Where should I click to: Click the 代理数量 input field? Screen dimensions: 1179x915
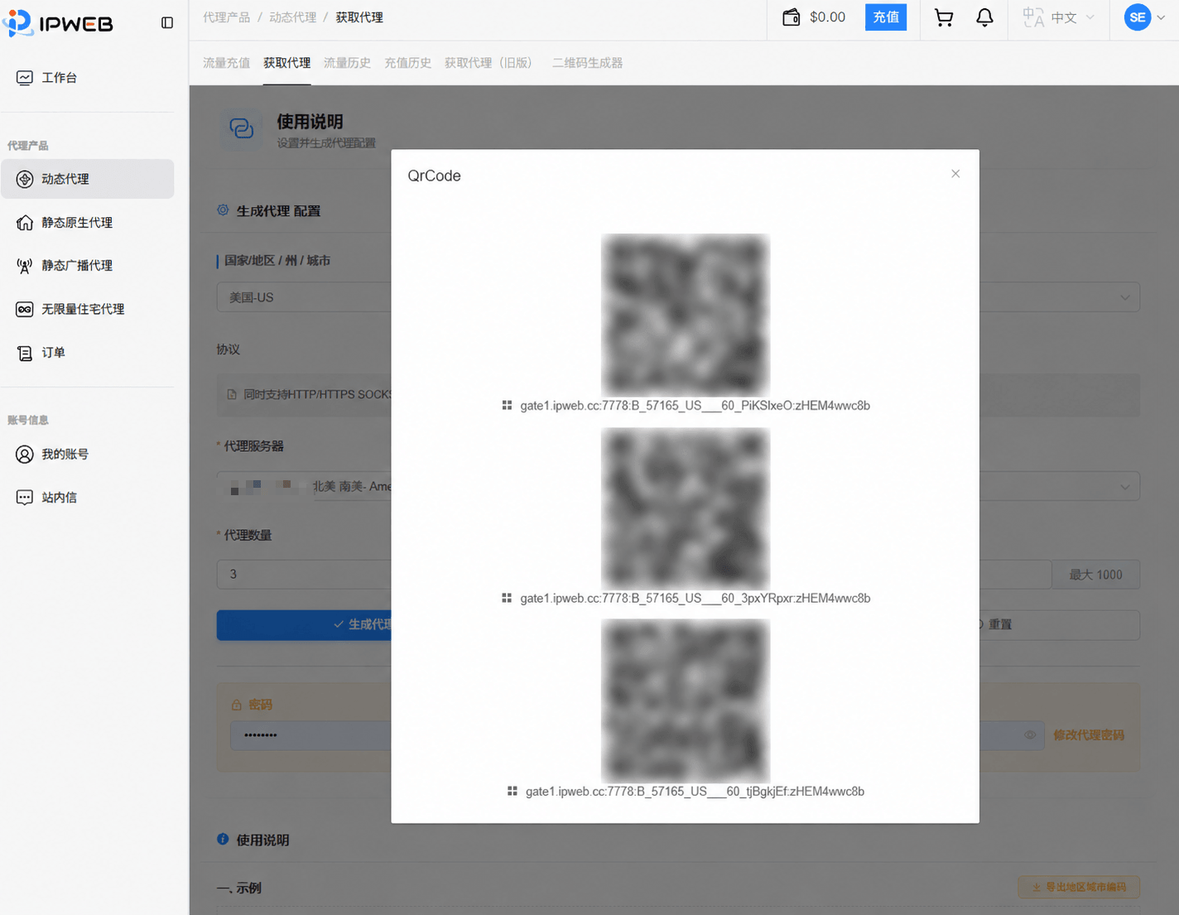click(x=634, y=575)
